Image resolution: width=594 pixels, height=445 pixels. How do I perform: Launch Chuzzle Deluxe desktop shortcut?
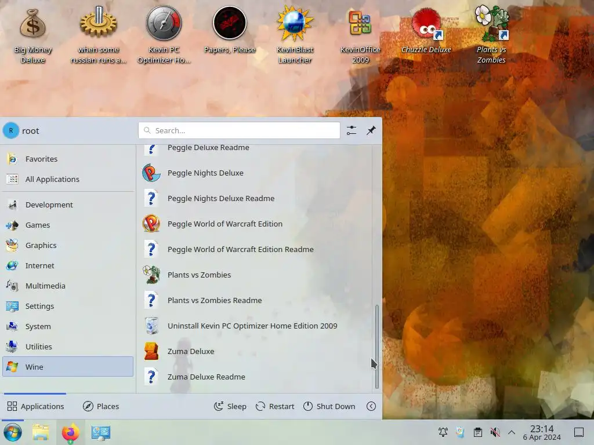(x=426, y=30)
